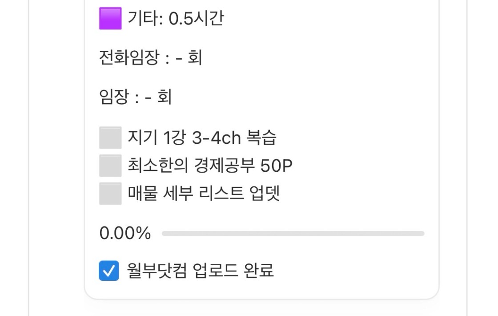The height and width of the screenshot is (316, 498).
Task: Enable the 매물 세부 리스트 업뎃 checkbox
Action: click(x=110, y=194)
